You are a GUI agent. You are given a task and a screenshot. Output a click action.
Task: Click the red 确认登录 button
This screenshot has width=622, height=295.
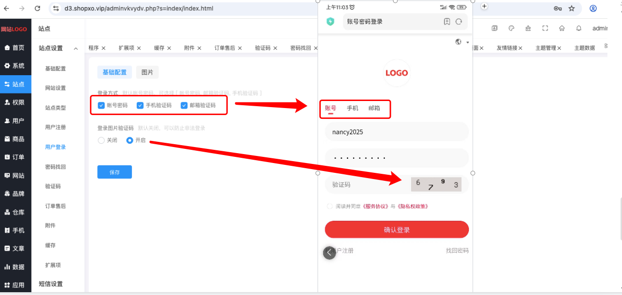pos(397,230)
